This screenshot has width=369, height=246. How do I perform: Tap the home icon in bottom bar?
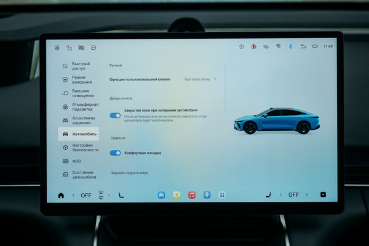coord(60,195)
